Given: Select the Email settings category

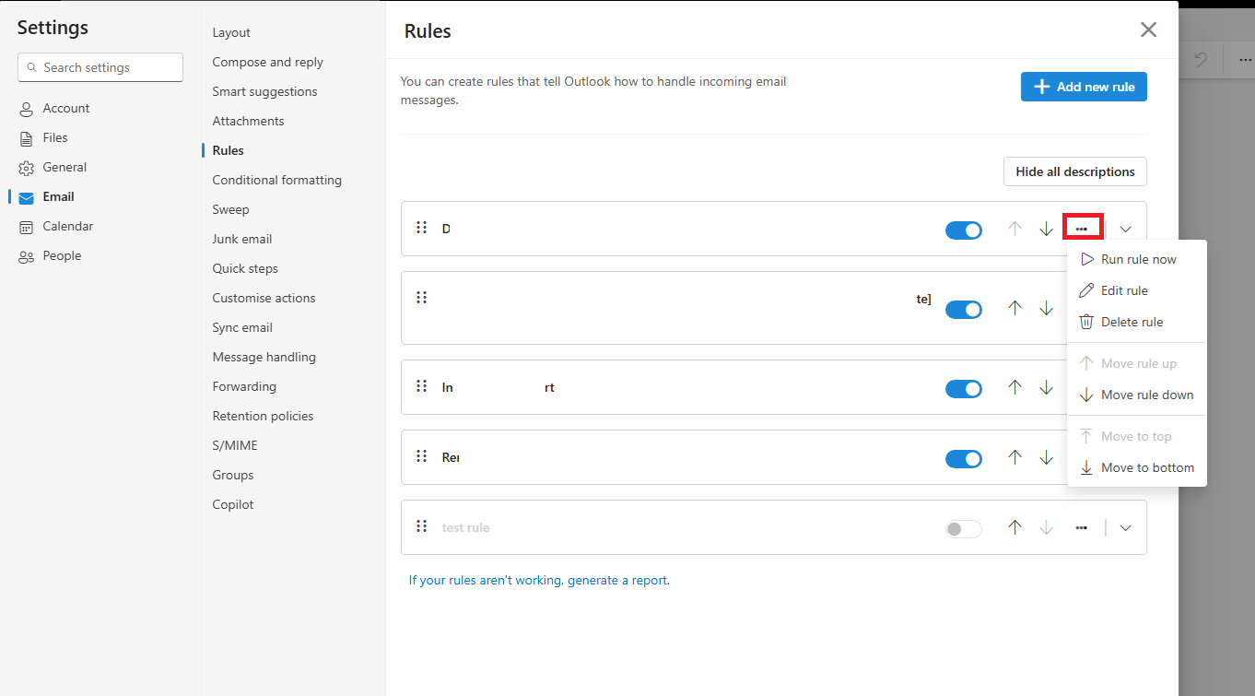Looking at the screenshot, I should 47,196.
